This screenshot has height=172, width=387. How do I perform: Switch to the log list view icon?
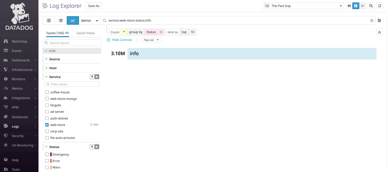49,20
